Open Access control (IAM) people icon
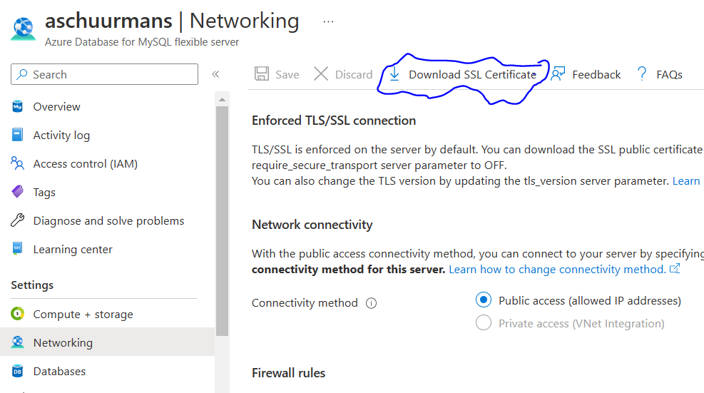Screen dimensions: 704x393 tap(18, 163)
